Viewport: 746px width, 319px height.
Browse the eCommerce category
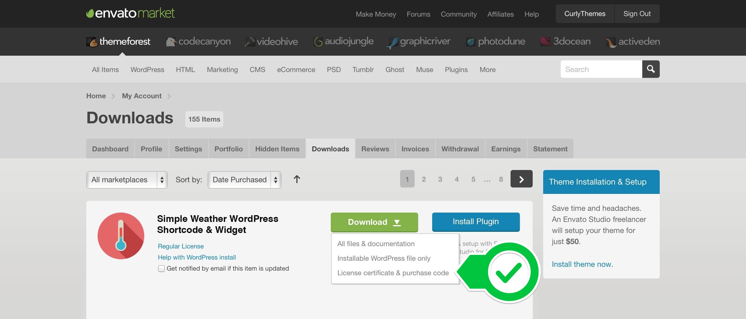click(296, 70)
